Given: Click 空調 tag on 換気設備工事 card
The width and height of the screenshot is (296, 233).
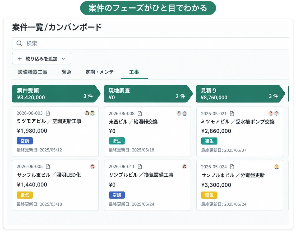Looking at the screenshot, I should (x=117, y=195).
